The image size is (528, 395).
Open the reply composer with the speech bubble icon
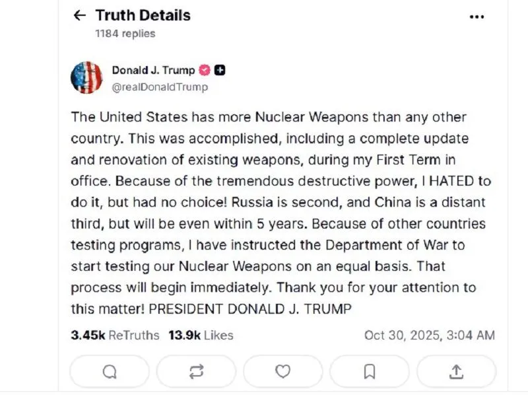pos(109,371)
